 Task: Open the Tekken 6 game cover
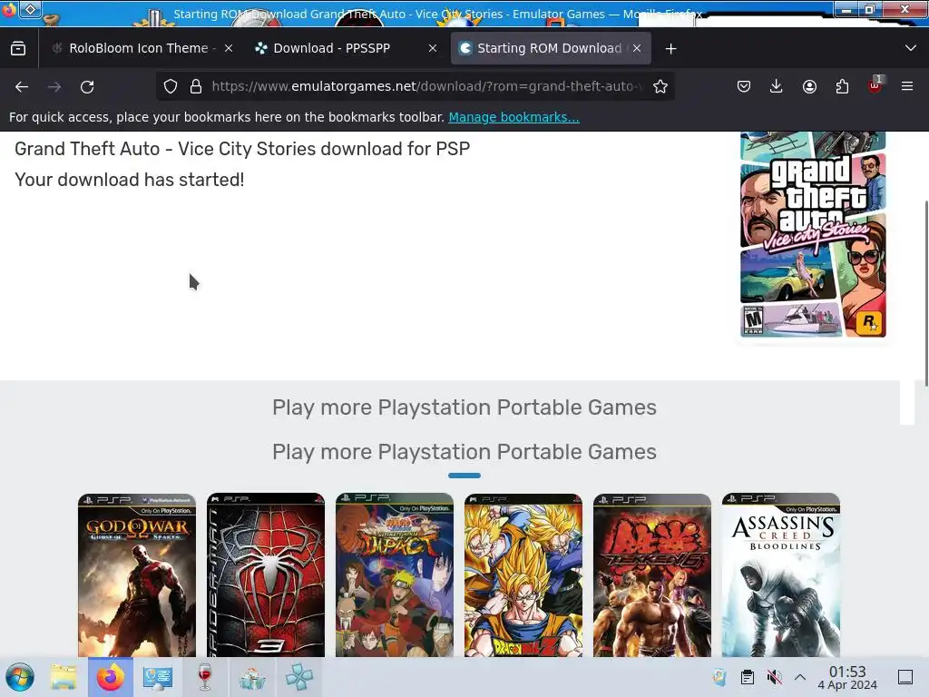[651, 574]
